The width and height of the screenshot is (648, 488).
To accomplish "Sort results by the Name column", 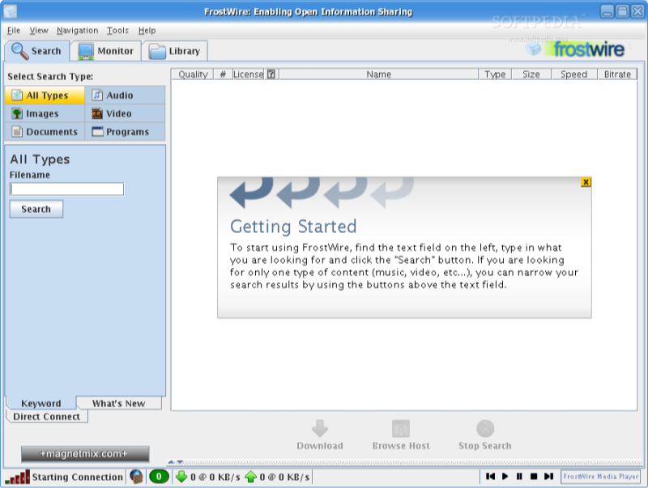I will 378,74.
